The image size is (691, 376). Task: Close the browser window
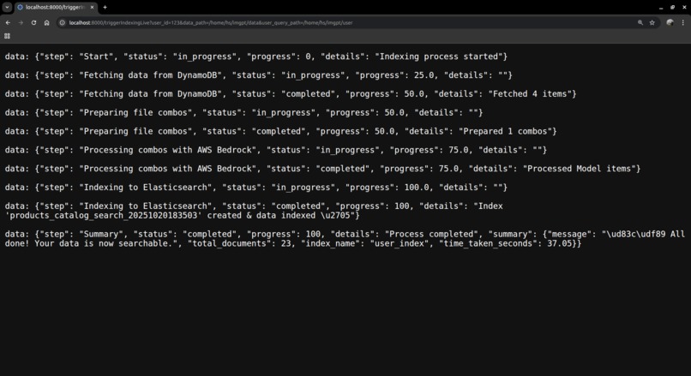pyautogui.click(x=684, y=7)
